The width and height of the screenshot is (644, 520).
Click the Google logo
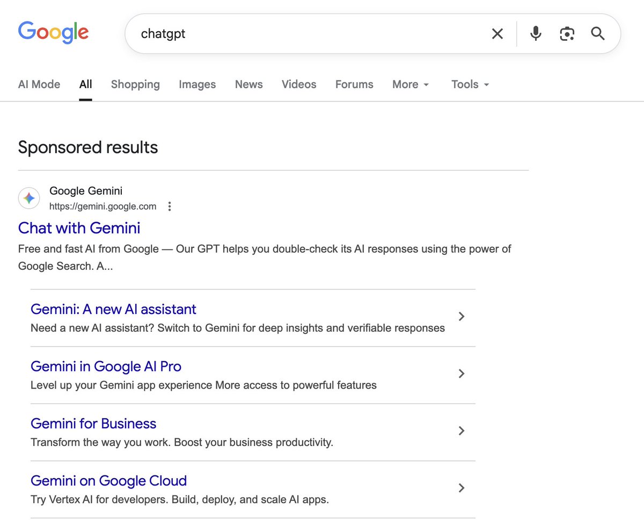tap(53, 32)
